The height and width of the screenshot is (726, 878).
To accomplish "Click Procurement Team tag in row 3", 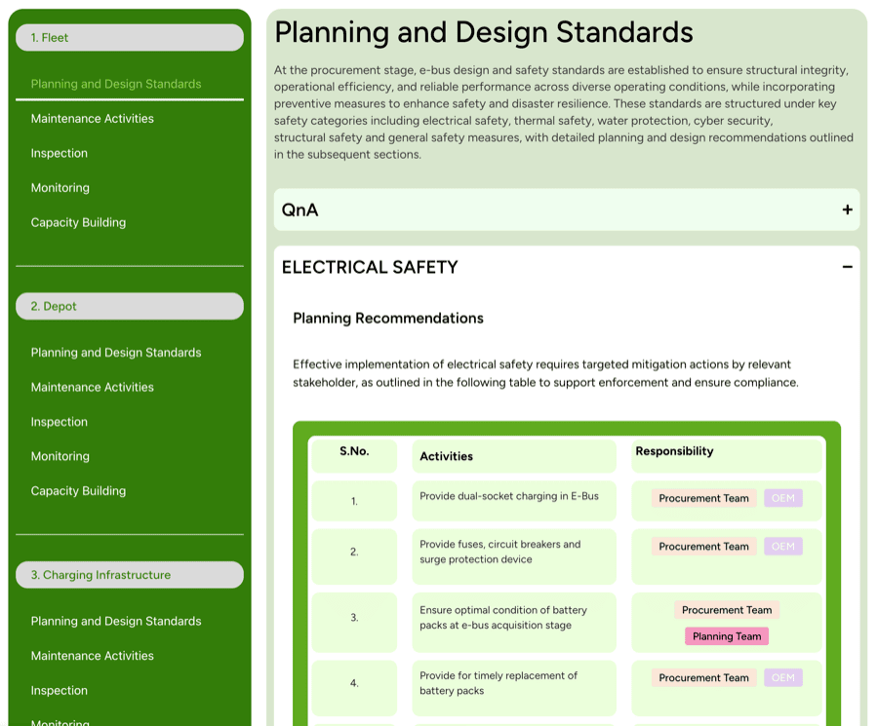I will [727, 610].
